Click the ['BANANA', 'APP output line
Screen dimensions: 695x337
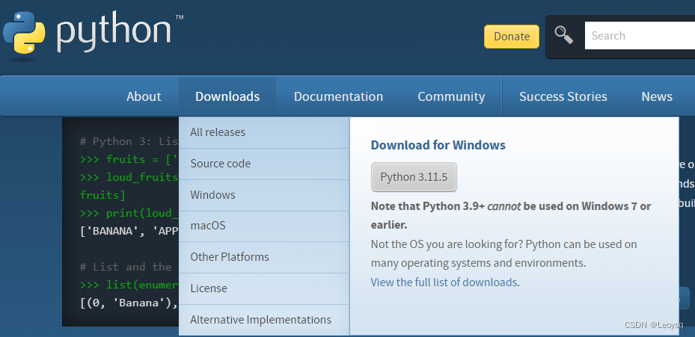coord(129,231)
